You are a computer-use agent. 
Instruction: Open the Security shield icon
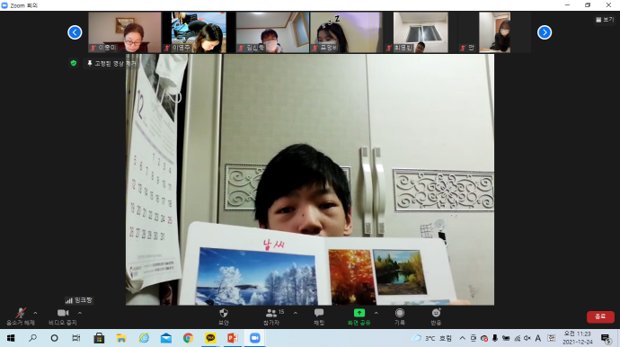pos(224,313)
